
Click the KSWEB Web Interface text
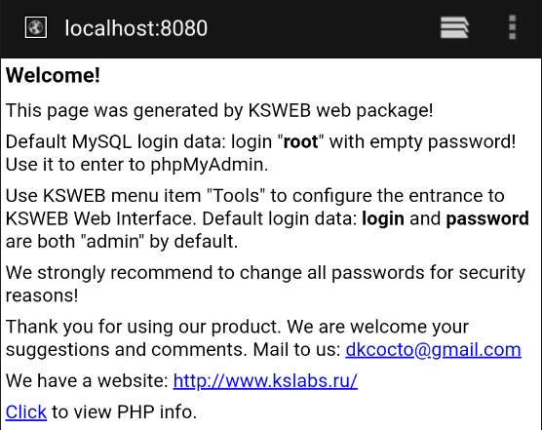(101, 218)
